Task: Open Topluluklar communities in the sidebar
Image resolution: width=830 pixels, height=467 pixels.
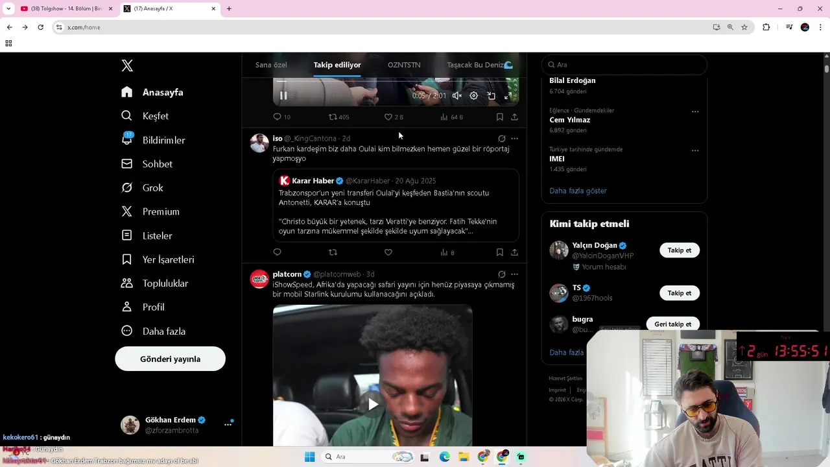Action: tap(155, 283)
